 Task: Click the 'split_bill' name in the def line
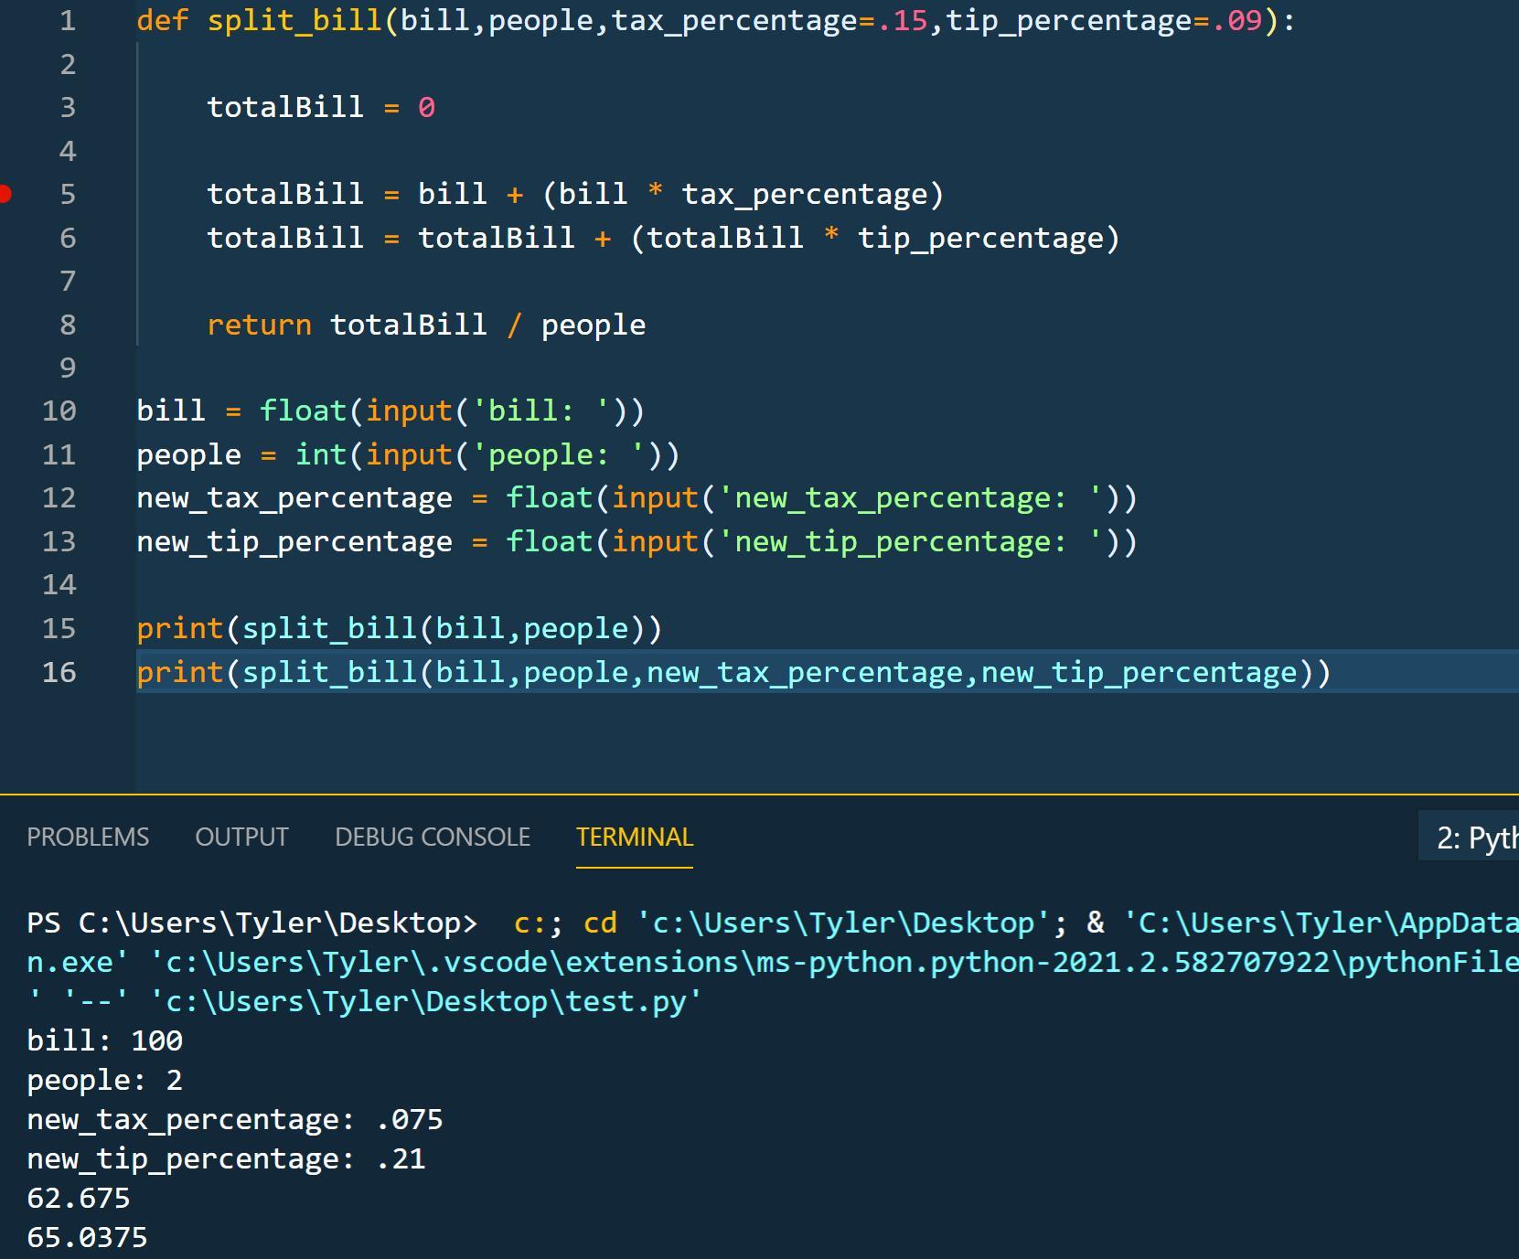294,21
